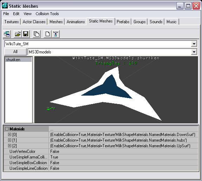Click the Materials ellipsis value field

[x=123, y=129]
